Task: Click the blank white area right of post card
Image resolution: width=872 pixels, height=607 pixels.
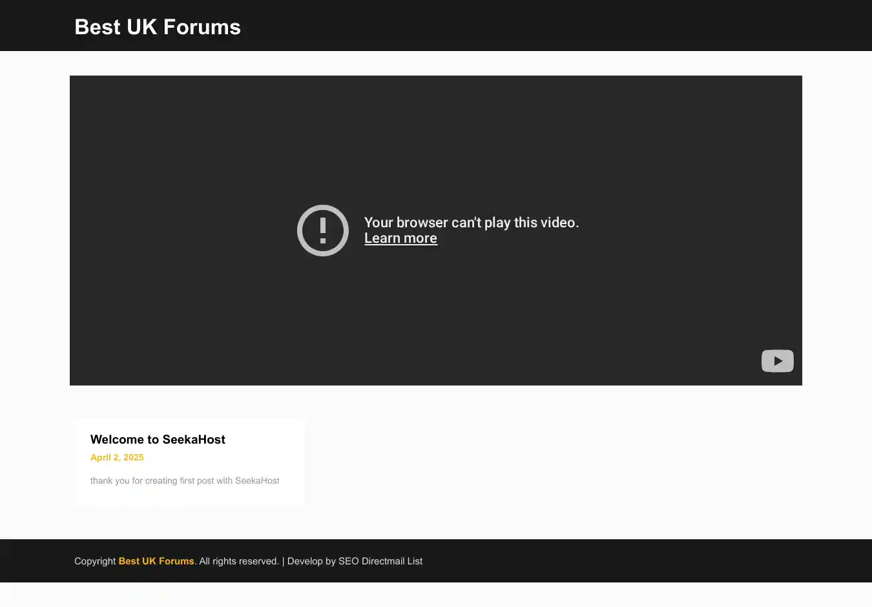Action: tap(549, 462)
